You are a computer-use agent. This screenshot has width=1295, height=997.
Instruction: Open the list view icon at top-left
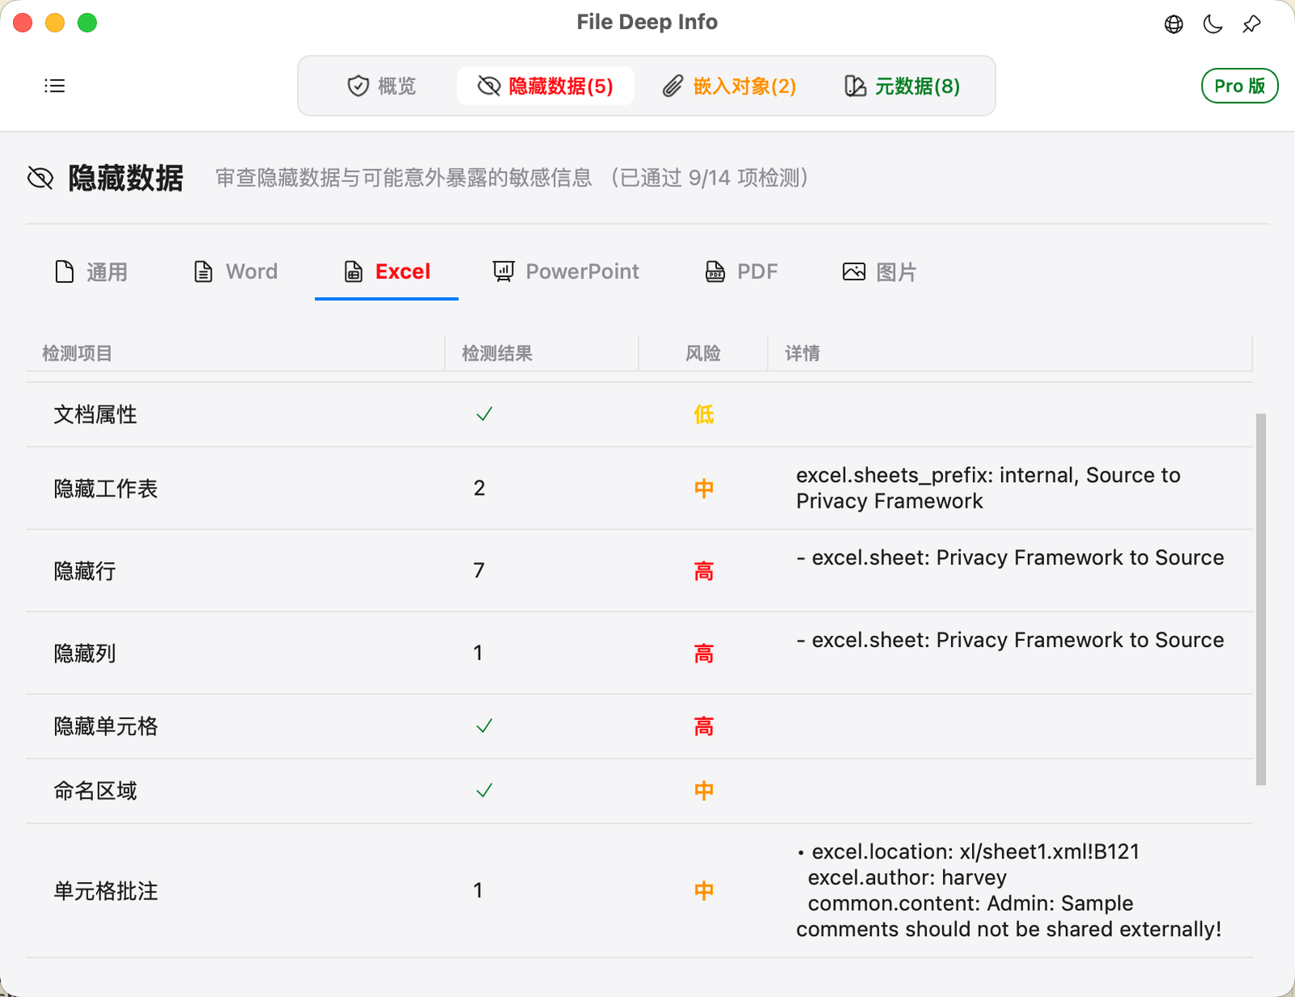(x=54, y=86)
